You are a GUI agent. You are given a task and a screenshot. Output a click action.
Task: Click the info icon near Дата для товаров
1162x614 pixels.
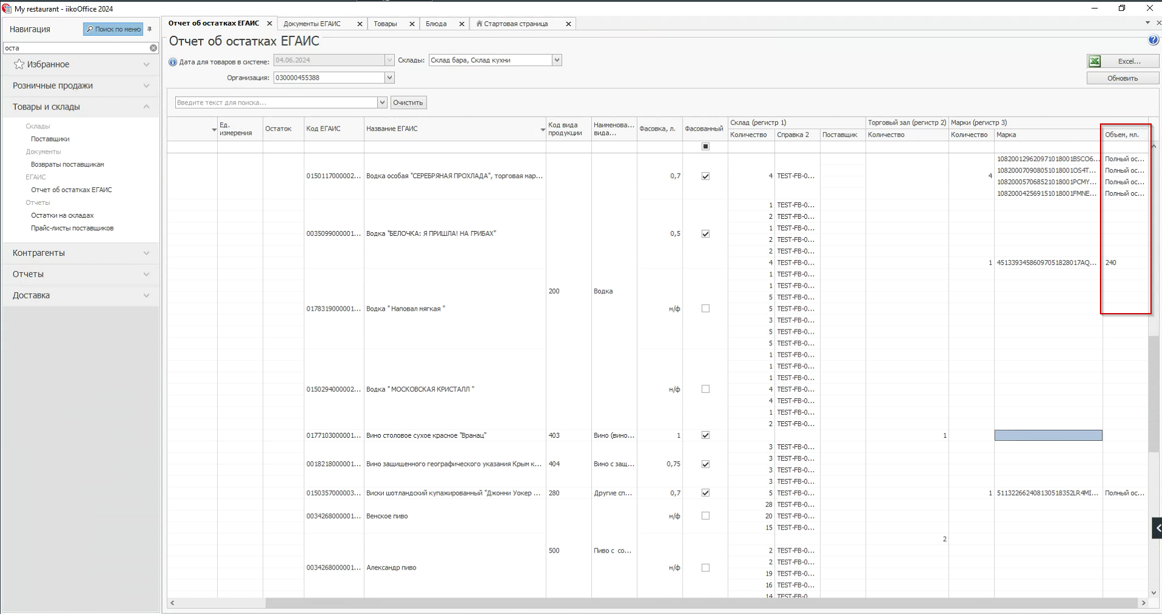[x=173, y=62]
